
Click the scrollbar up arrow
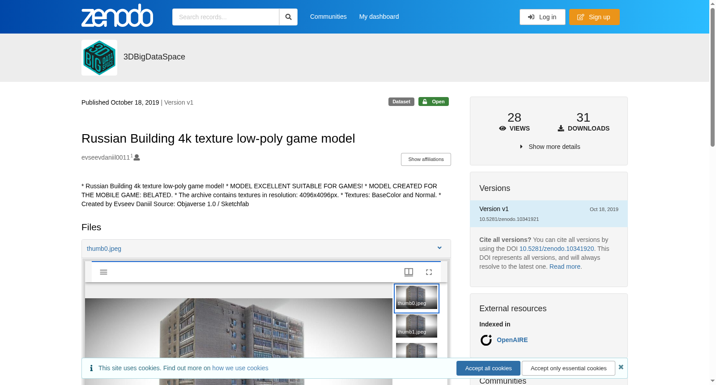click(712, 4)
